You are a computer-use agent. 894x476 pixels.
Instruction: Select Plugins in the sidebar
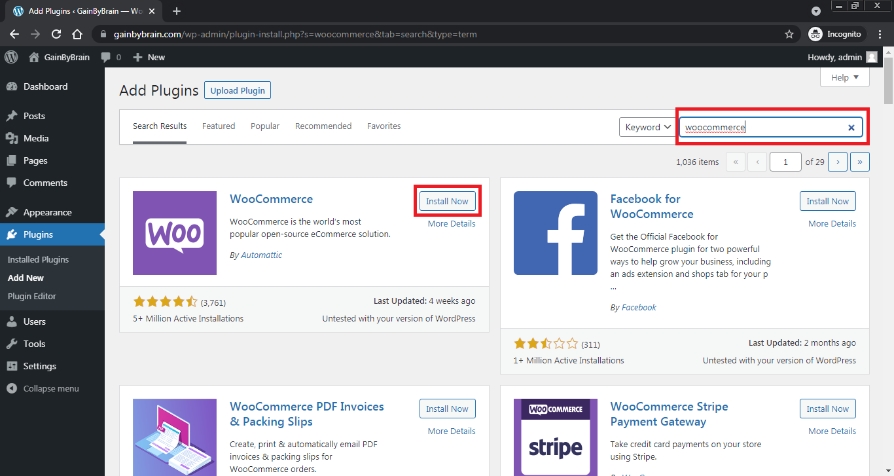point(52,234)
